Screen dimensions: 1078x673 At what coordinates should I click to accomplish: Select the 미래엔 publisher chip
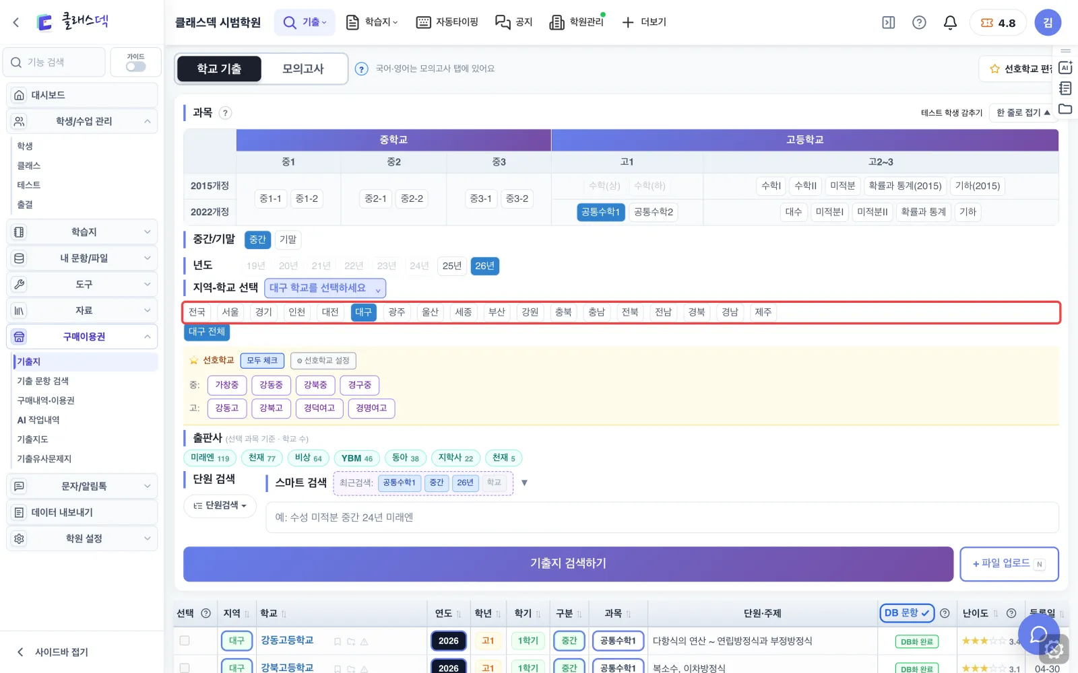coord(210,458)
